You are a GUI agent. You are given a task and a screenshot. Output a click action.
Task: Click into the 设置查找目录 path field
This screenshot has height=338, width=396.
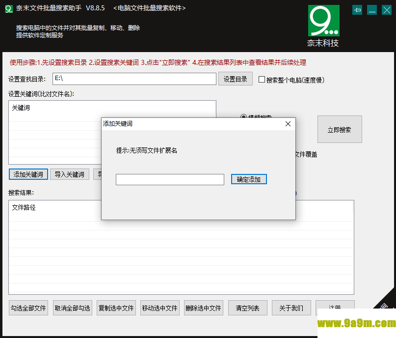pos(134,79)
